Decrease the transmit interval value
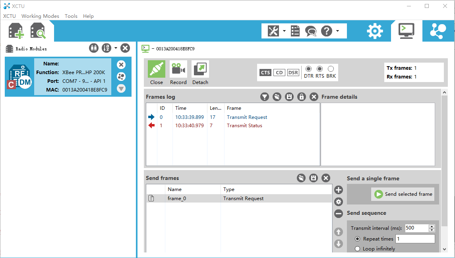Viewport: 455px width, 258px height. coord(432,230)
